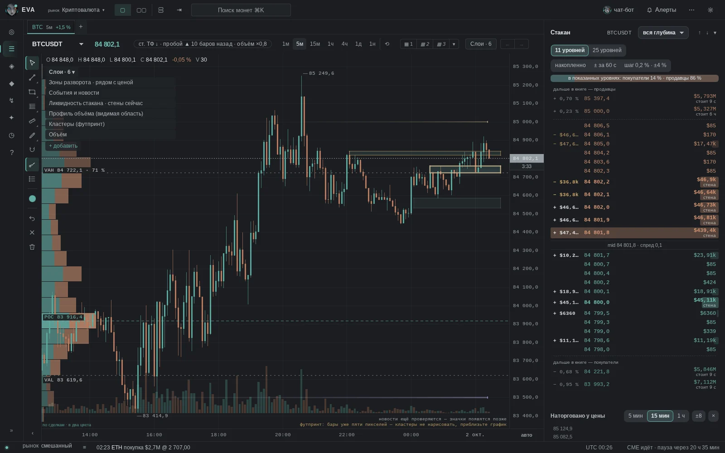Open the Криптовалюта market dropdown
This screenshot has width=725, height=453.
[76, 10]
